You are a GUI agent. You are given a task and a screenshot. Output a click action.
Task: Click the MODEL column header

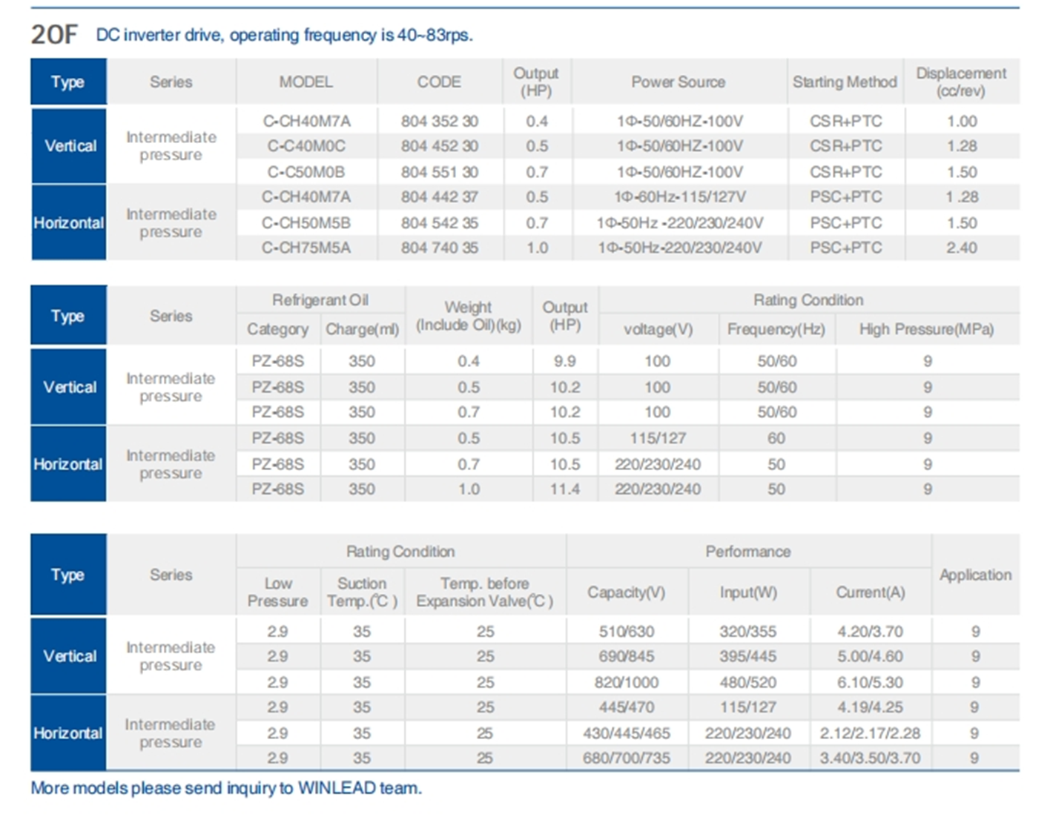tap(306, 82)
